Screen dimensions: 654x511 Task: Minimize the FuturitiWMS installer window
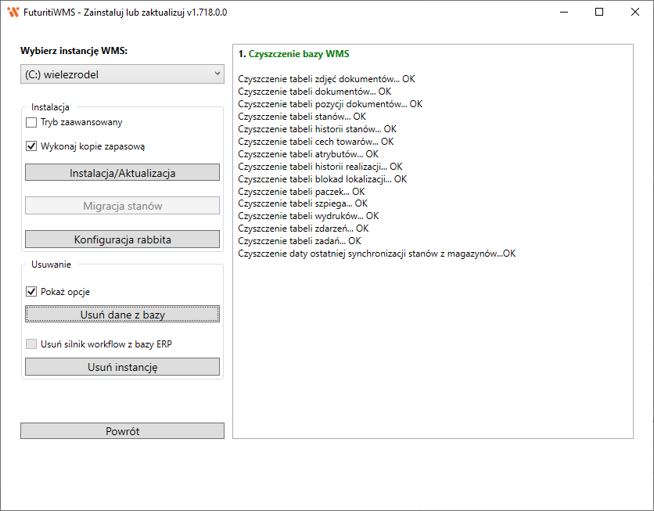(563, 13)
